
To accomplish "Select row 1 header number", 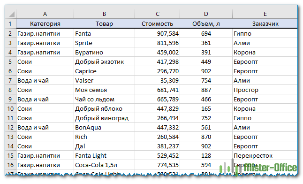I will coord(11,23).
